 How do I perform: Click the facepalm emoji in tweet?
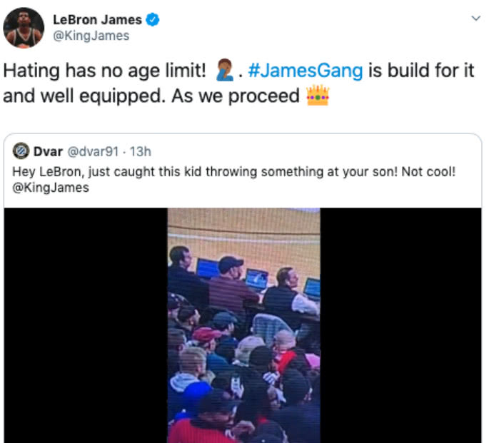[x=225, y=70]
